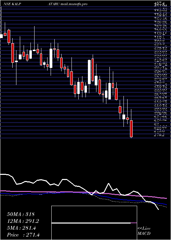Click the '270.2' price axis label
171x240 pixels.
(159, 135)
